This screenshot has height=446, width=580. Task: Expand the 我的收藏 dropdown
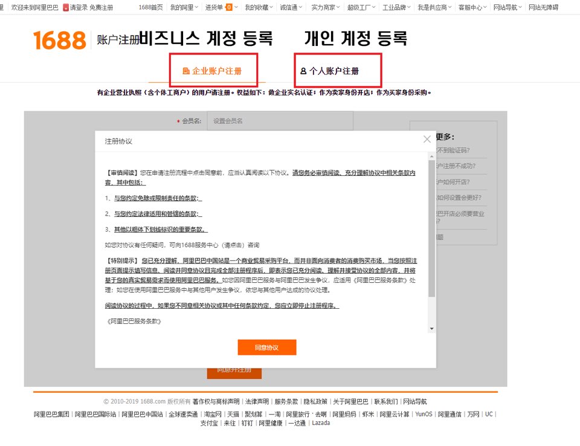259,7
